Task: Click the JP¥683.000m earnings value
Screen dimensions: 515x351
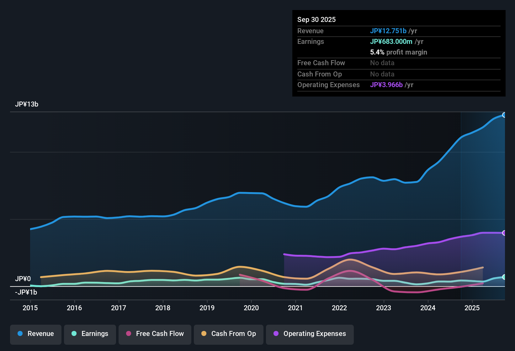Action: tap(391, 41)
